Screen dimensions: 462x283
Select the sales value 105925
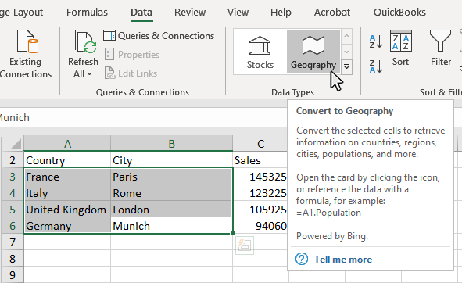[260, 210]
